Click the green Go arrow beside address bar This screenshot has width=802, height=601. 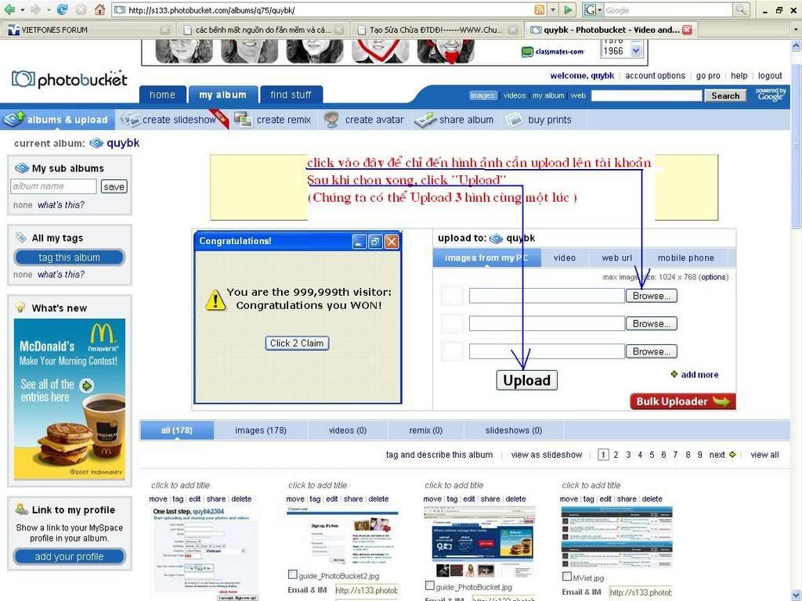568,9
